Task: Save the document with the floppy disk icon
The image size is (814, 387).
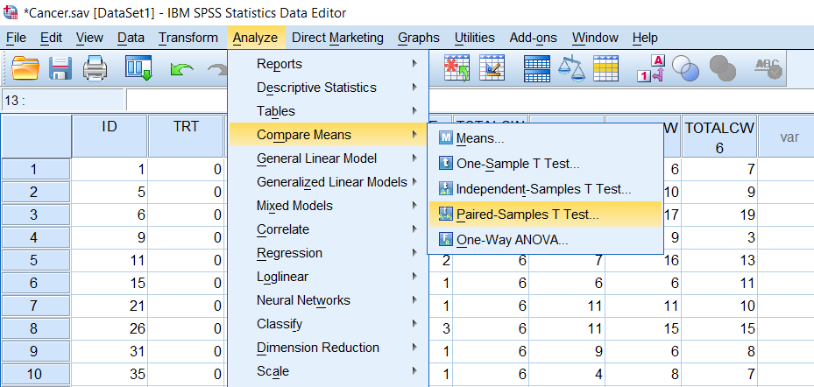Action: coord(60,68)
